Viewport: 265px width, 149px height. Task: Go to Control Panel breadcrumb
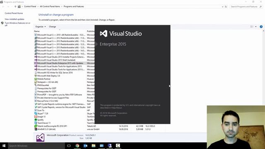click(30, 7)
